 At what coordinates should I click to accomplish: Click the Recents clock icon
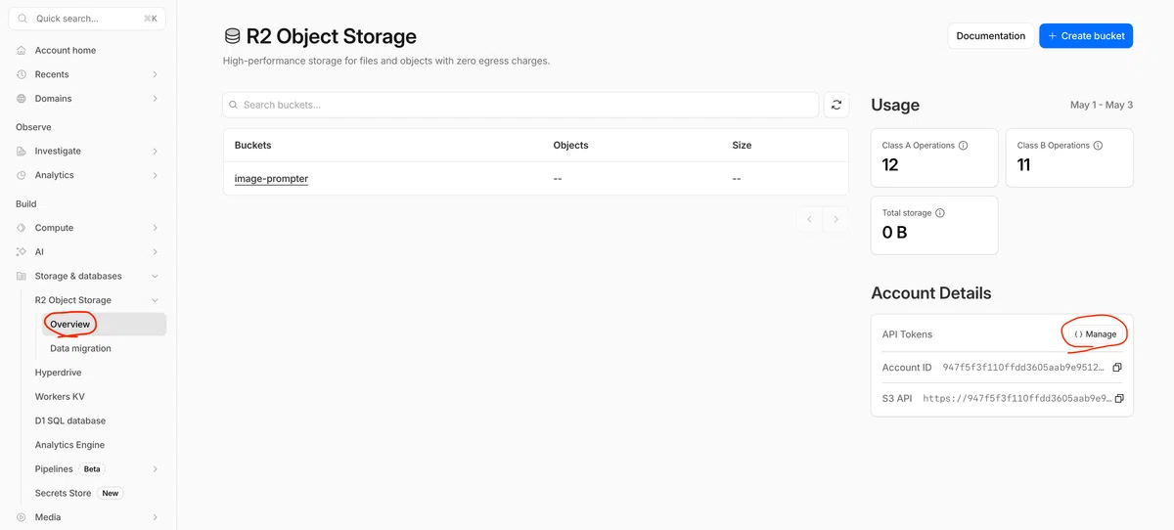(x=22, y=74)
